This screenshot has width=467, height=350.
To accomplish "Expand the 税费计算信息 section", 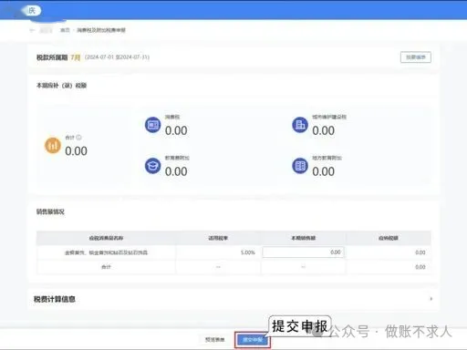I will pyautogui.click(x=431, y=299).
